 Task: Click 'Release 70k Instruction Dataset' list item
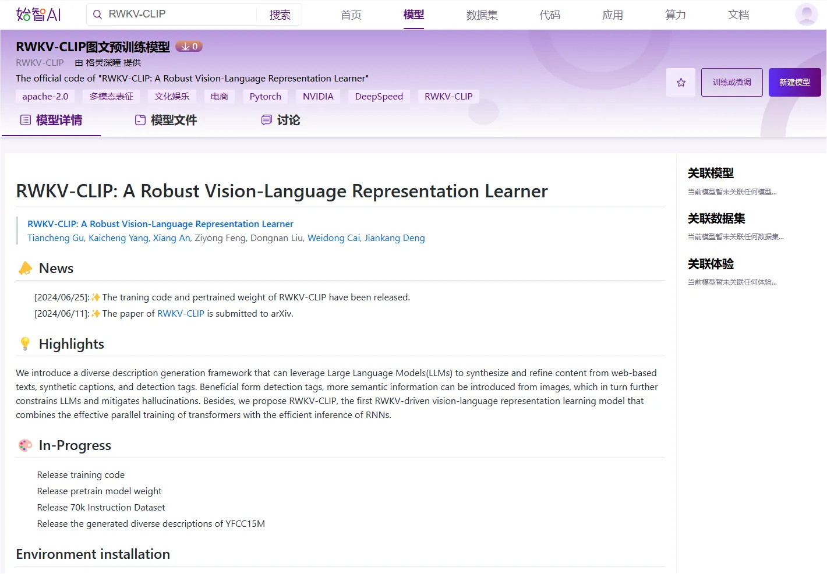101,508
